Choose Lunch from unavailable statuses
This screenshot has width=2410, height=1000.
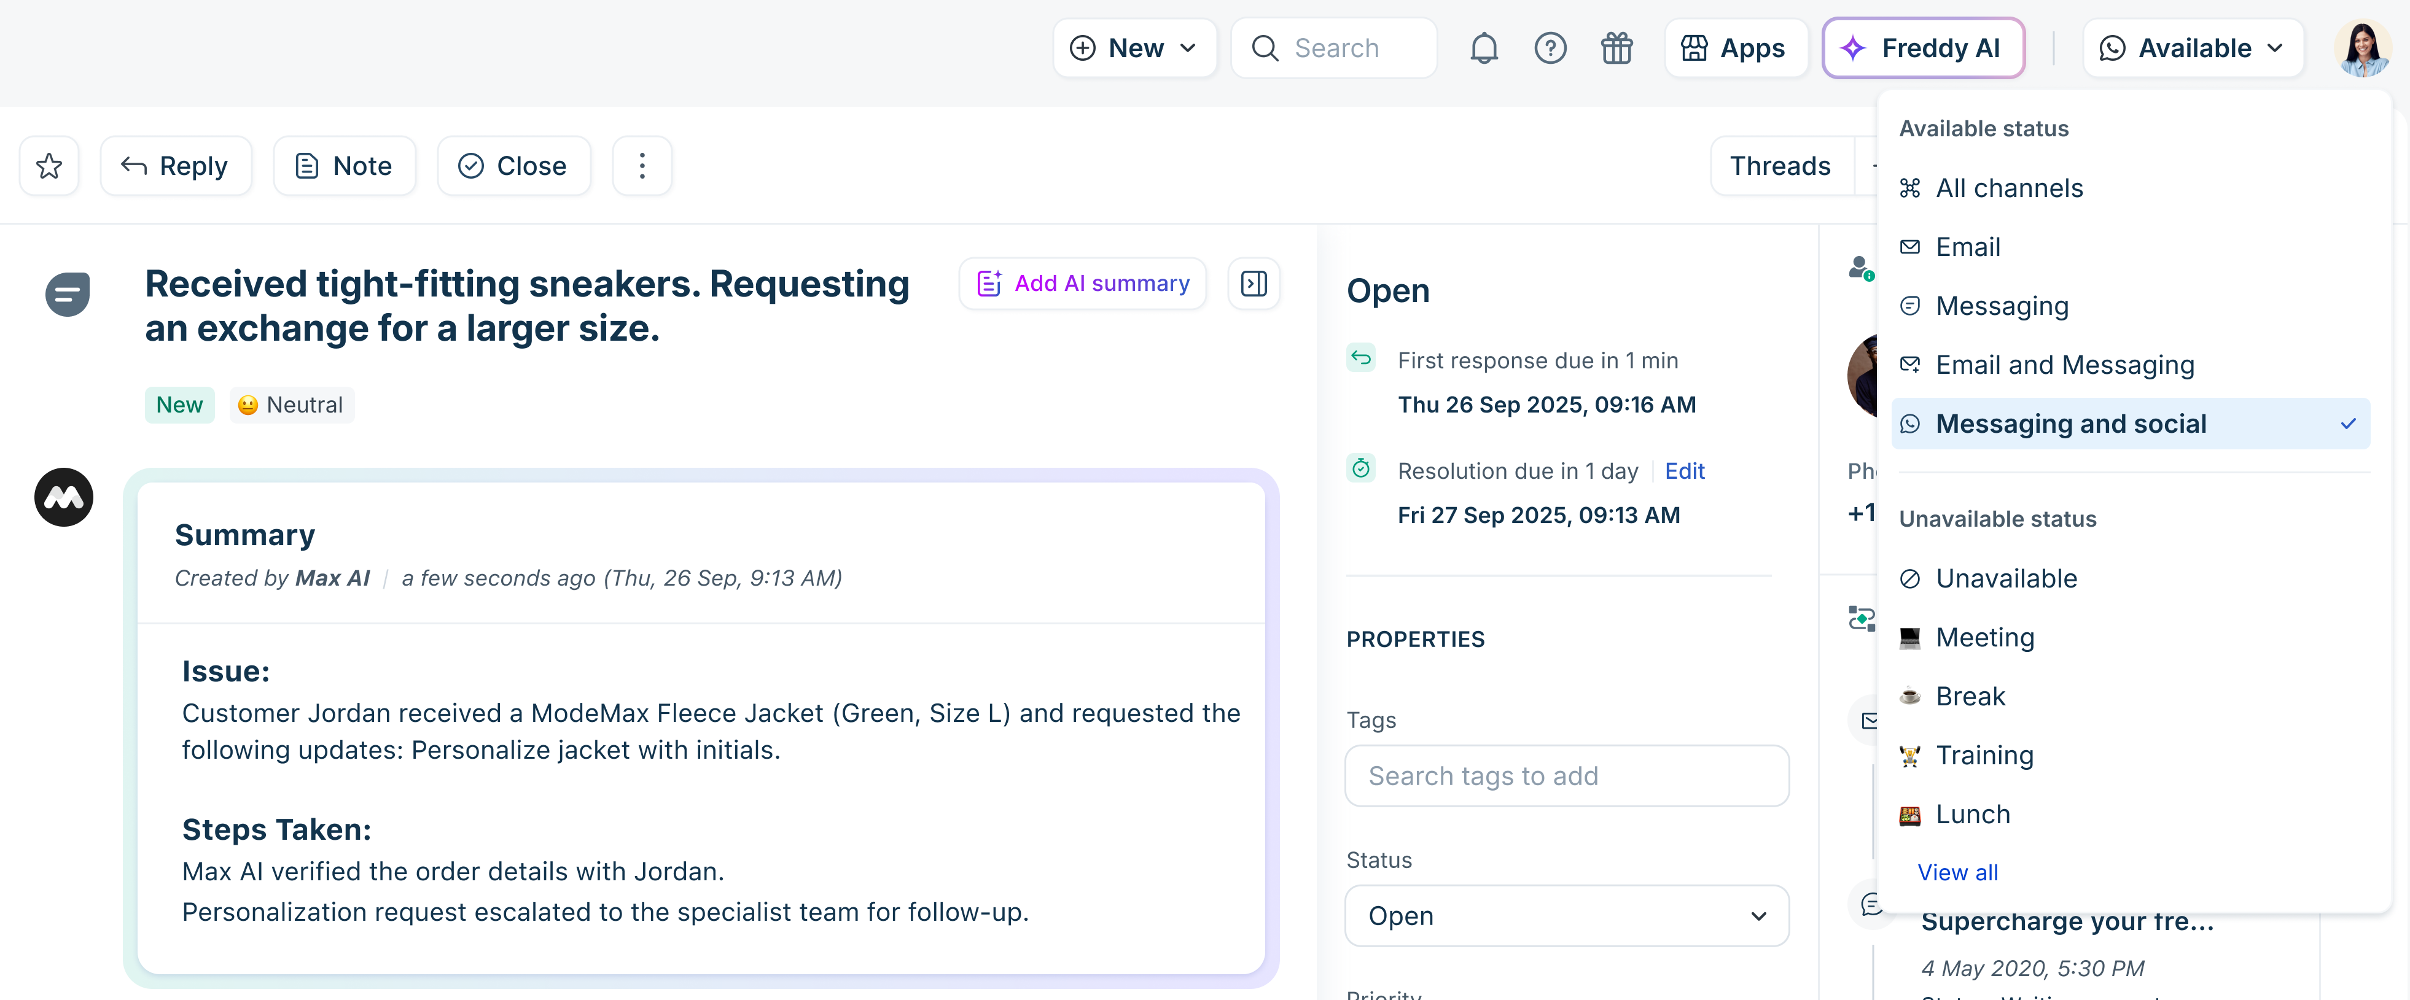(x=1972, y=814)
